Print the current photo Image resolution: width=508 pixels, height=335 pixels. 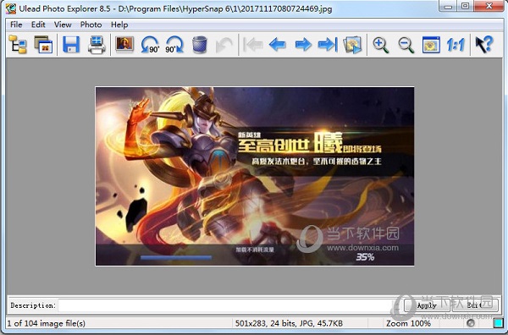click(97, 44)
